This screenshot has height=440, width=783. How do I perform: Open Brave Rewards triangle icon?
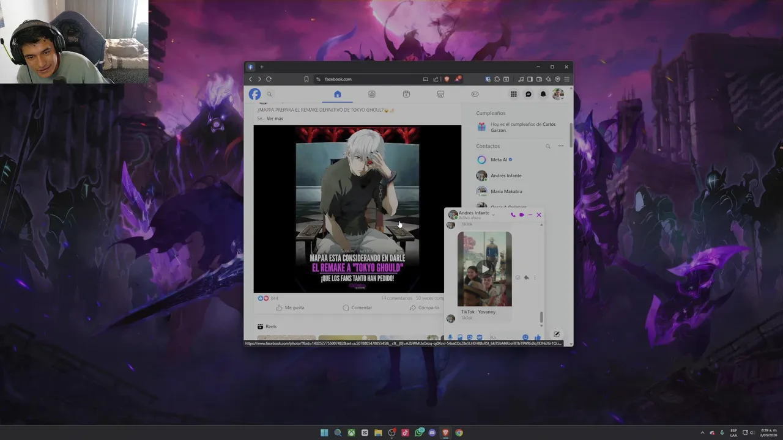[x=458, y=79]
